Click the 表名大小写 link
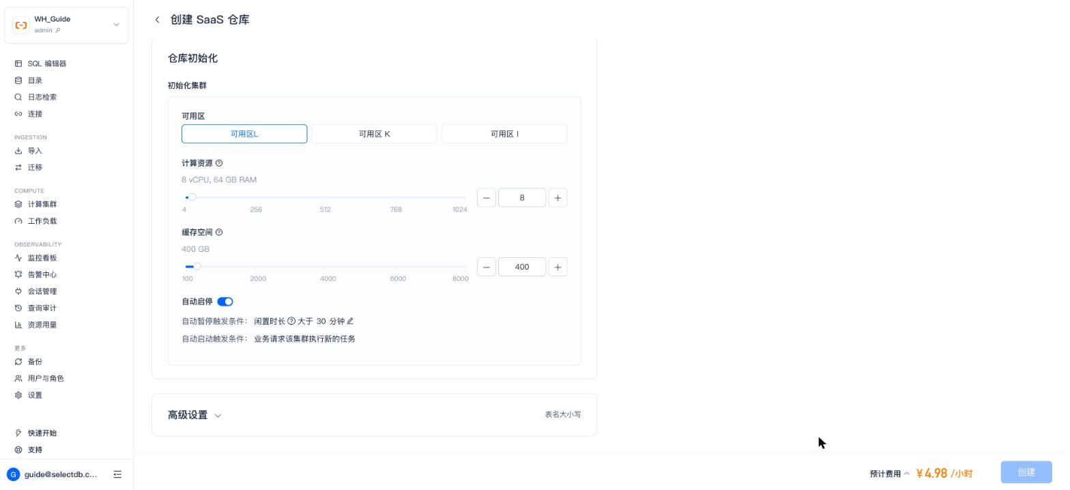The height and width of the screenshot is (490, 1070). point(563,414)
